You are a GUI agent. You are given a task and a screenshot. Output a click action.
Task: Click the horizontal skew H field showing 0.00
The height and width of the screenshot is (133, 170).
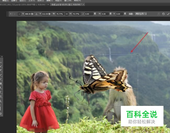(105, 14)
